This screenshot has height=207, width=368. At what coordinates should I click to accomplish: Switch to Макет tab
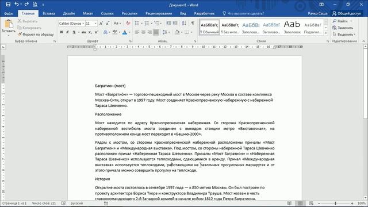88,13
